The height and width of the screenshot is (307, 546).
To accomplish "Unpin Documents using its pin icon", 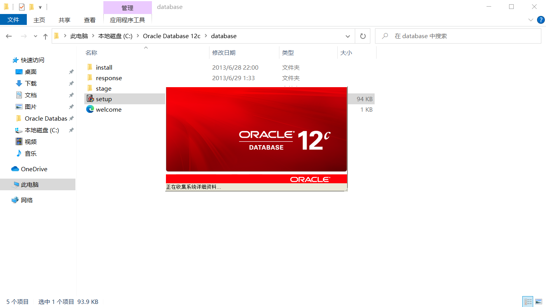I will tap(71, 95).
